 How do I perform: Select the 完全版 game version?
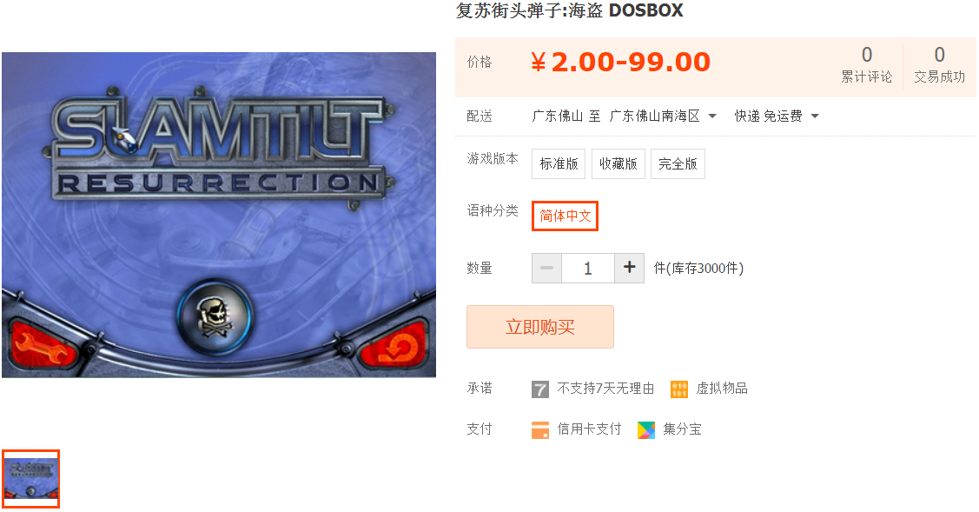(x=678, y=163)
